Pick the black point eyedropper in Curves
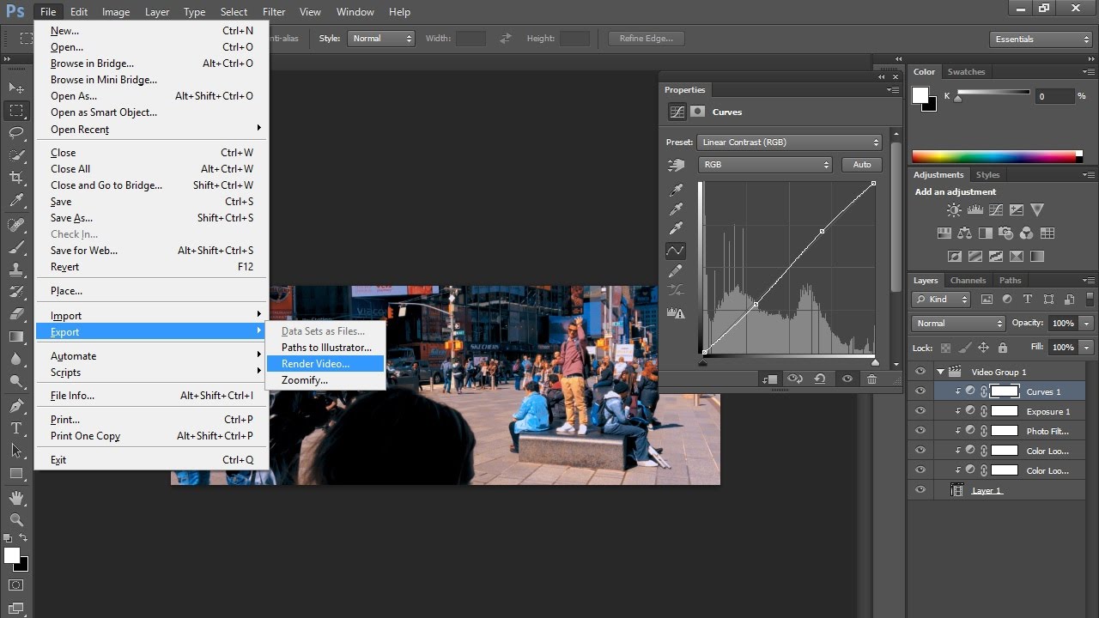 coord(677,190)
